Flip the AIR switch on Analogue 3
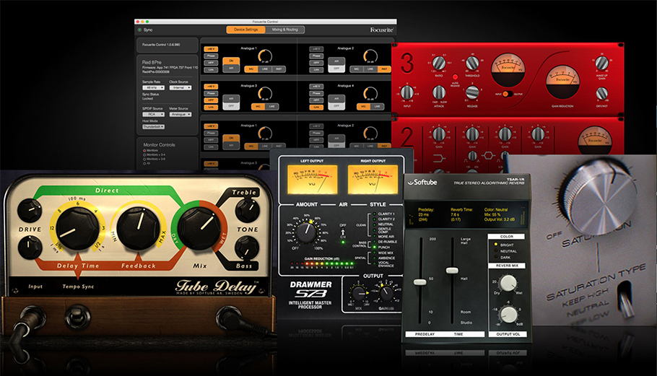 click(231, 102)
